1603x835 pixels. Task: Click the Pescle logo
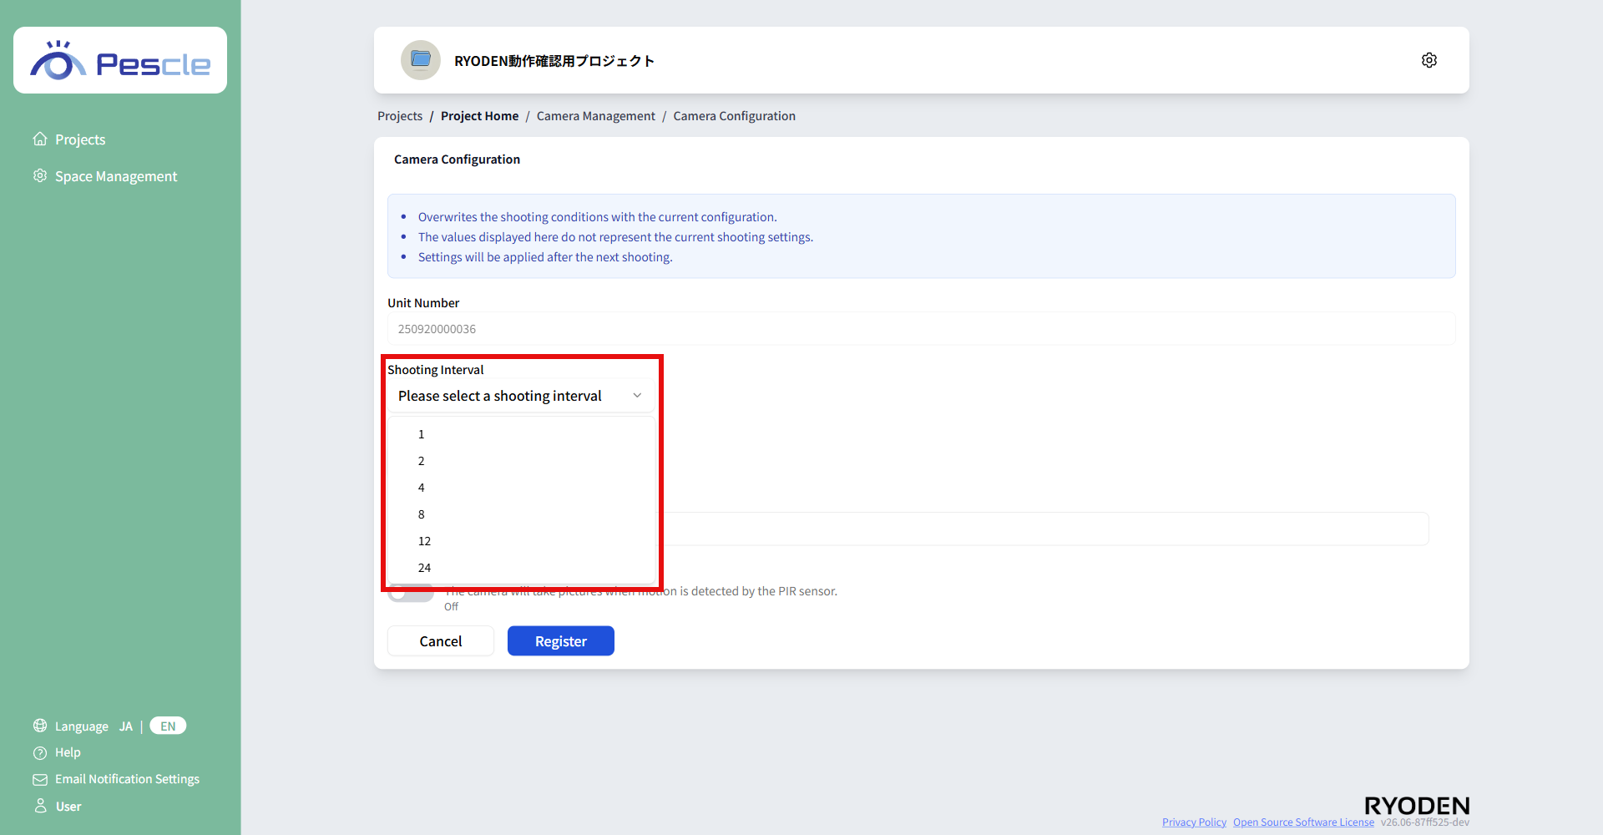(120, 60)
